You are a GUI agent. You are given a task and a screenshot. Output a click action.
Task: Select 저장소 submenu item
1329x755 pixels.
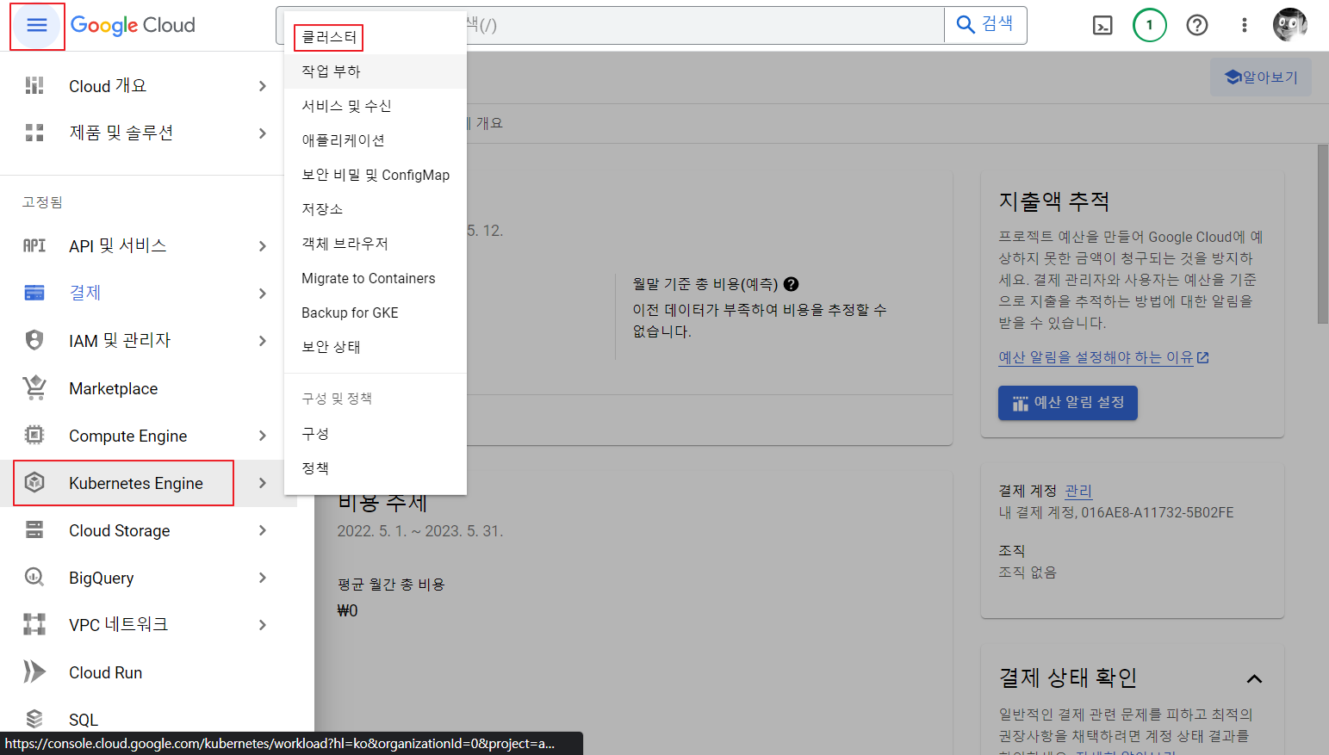click(375, 209)
